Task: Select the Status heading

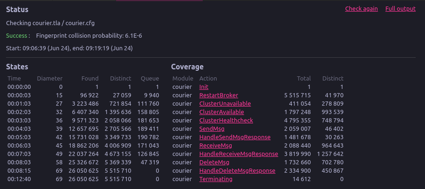Action: point(17,9)
